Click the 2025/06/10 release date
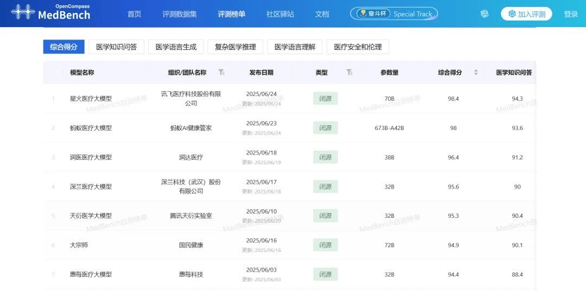 click(x=261, y=211)
